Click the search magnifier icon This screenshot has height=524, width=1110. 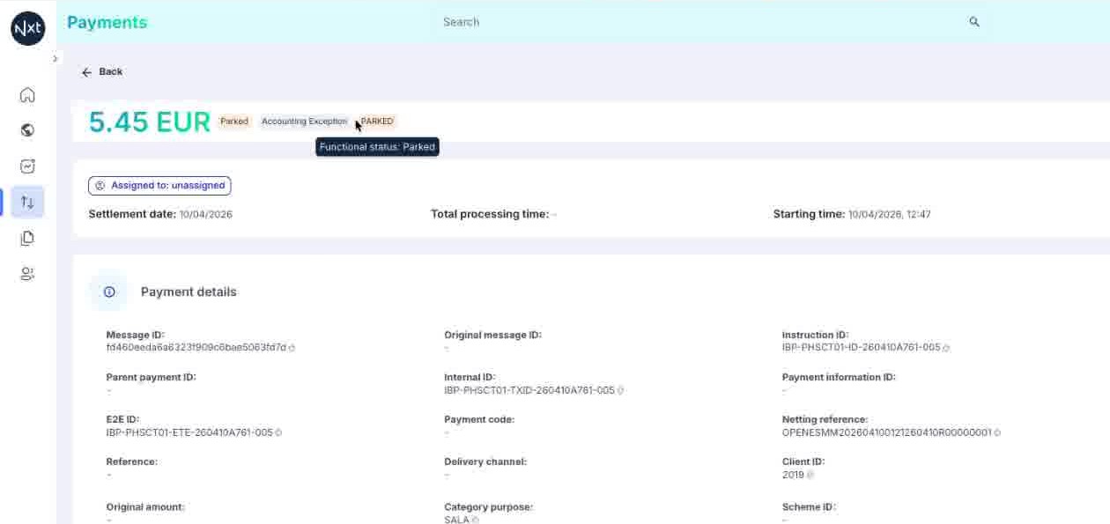click(974, 22)
